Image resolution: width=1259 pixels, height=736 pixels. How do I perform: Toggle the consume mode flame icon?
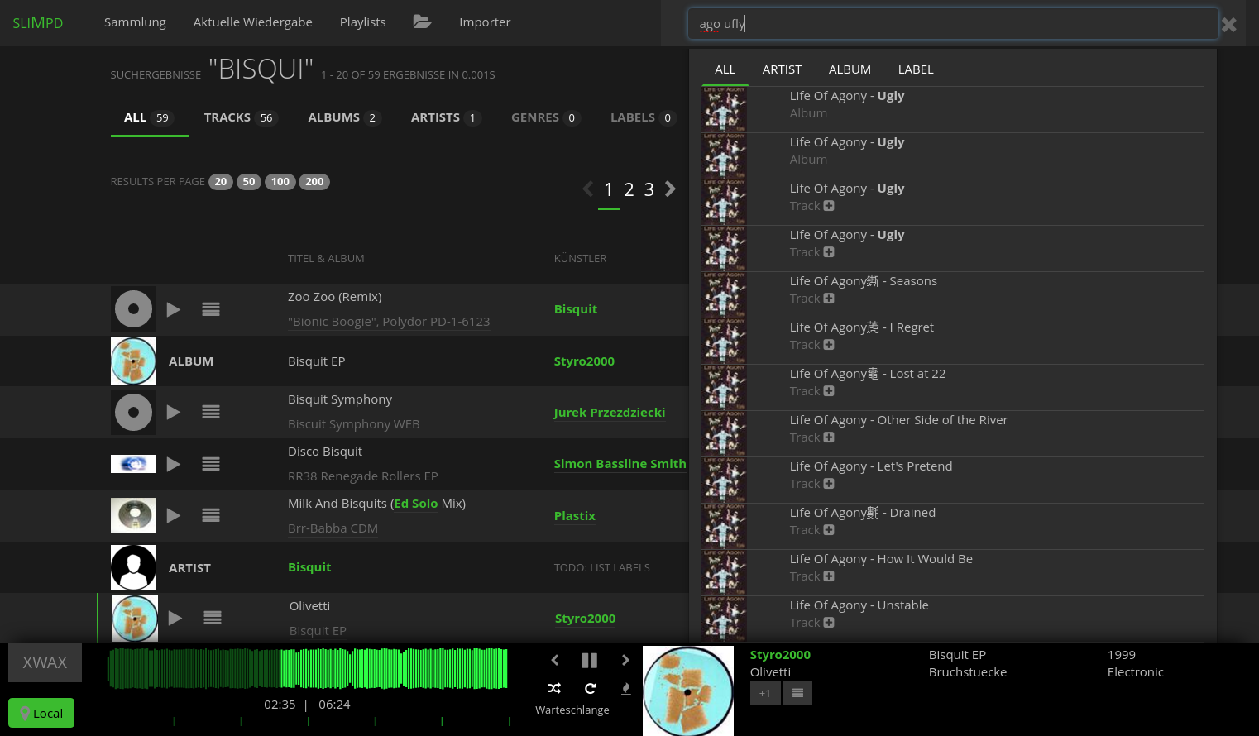(625, 688)
